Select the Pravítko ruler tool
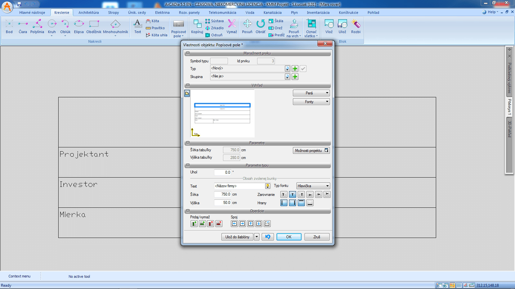The width and height of the screenshot is (515, 289). coord(155,28)
